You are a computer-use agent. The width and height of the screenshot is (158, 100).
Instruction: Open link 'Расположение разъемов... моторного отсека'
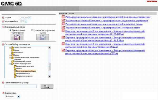(104, 24)
